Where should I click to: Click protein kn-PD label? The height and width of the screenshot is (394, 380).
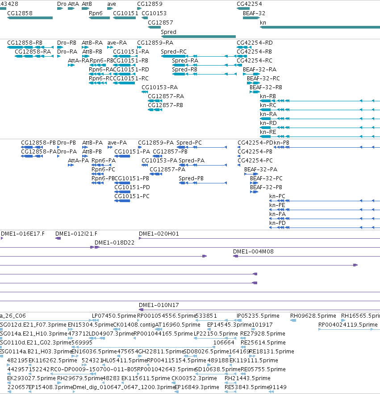pyautogui.click(x=278, y=223)
